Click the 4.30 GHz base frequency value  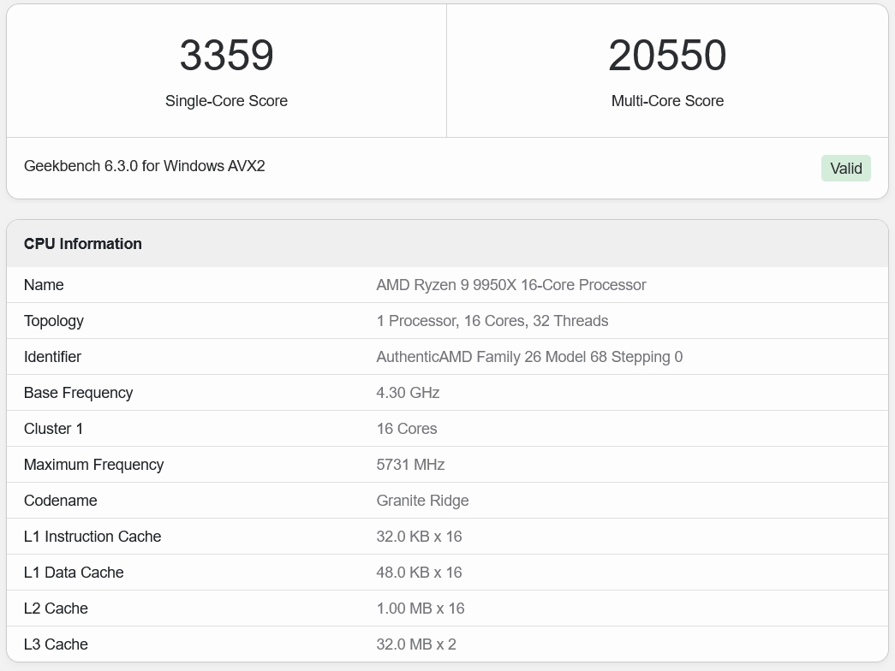[x=408, y=393]
